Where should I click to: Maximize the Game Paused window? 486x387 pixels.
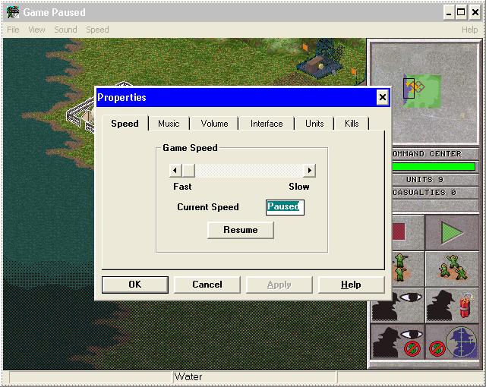[x=461, y=12]
